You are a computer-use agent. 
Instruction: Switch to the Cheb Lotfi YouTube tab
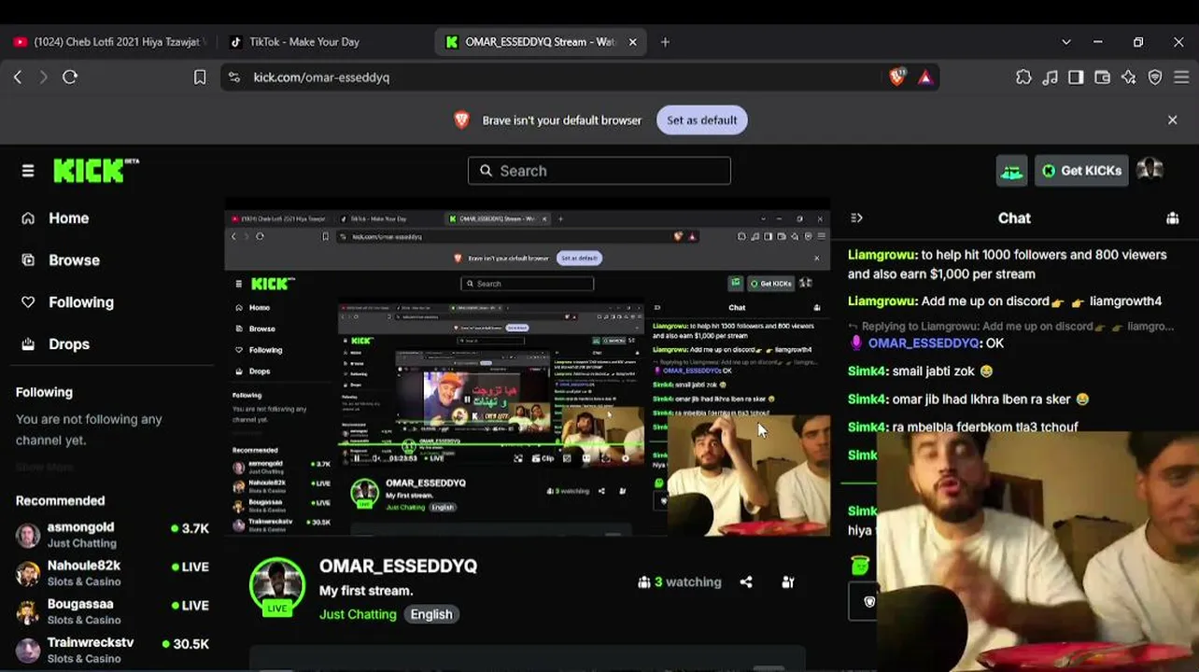click(x=108, y=42)
